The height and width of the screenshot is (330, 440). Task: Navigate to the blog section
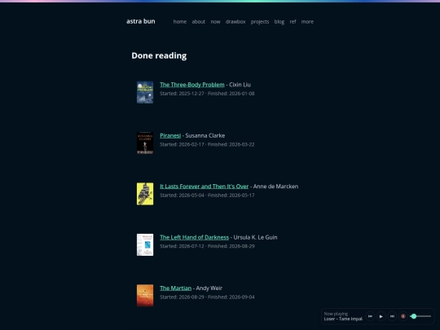point(279,22)
